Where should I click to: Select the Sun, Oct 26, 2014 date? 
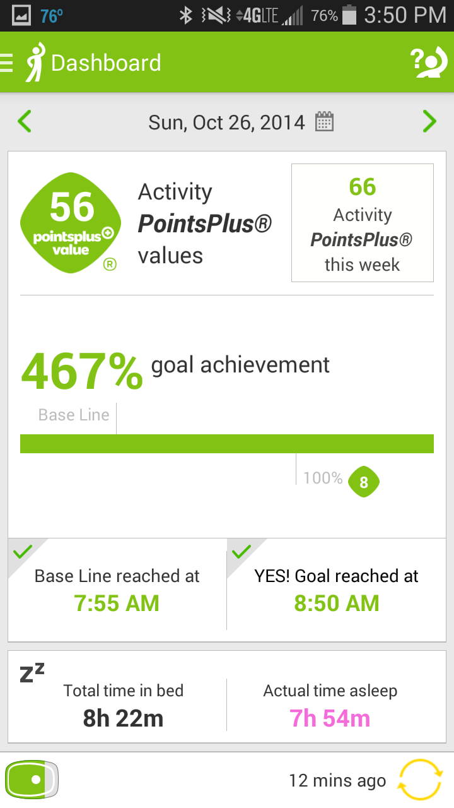point(226,122)
